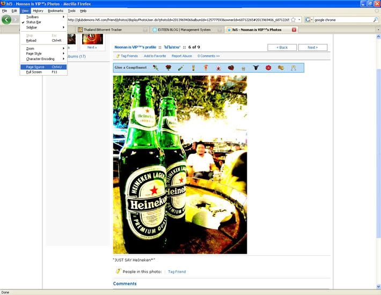This screenshot has width=381, height=295.
Task: Click the search magnifier icon
Action: pyautogui.click(x=376, y=20)
